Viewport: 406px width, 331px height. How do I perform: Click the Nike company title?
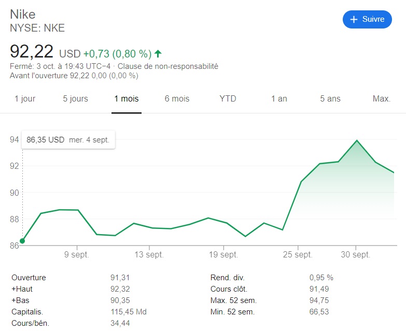(x=23, y=14)
